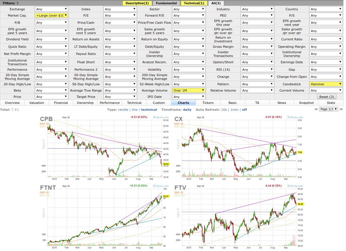
Task: Open the Candlestick dropdown set to Hammer
Action: pos(326,84)
